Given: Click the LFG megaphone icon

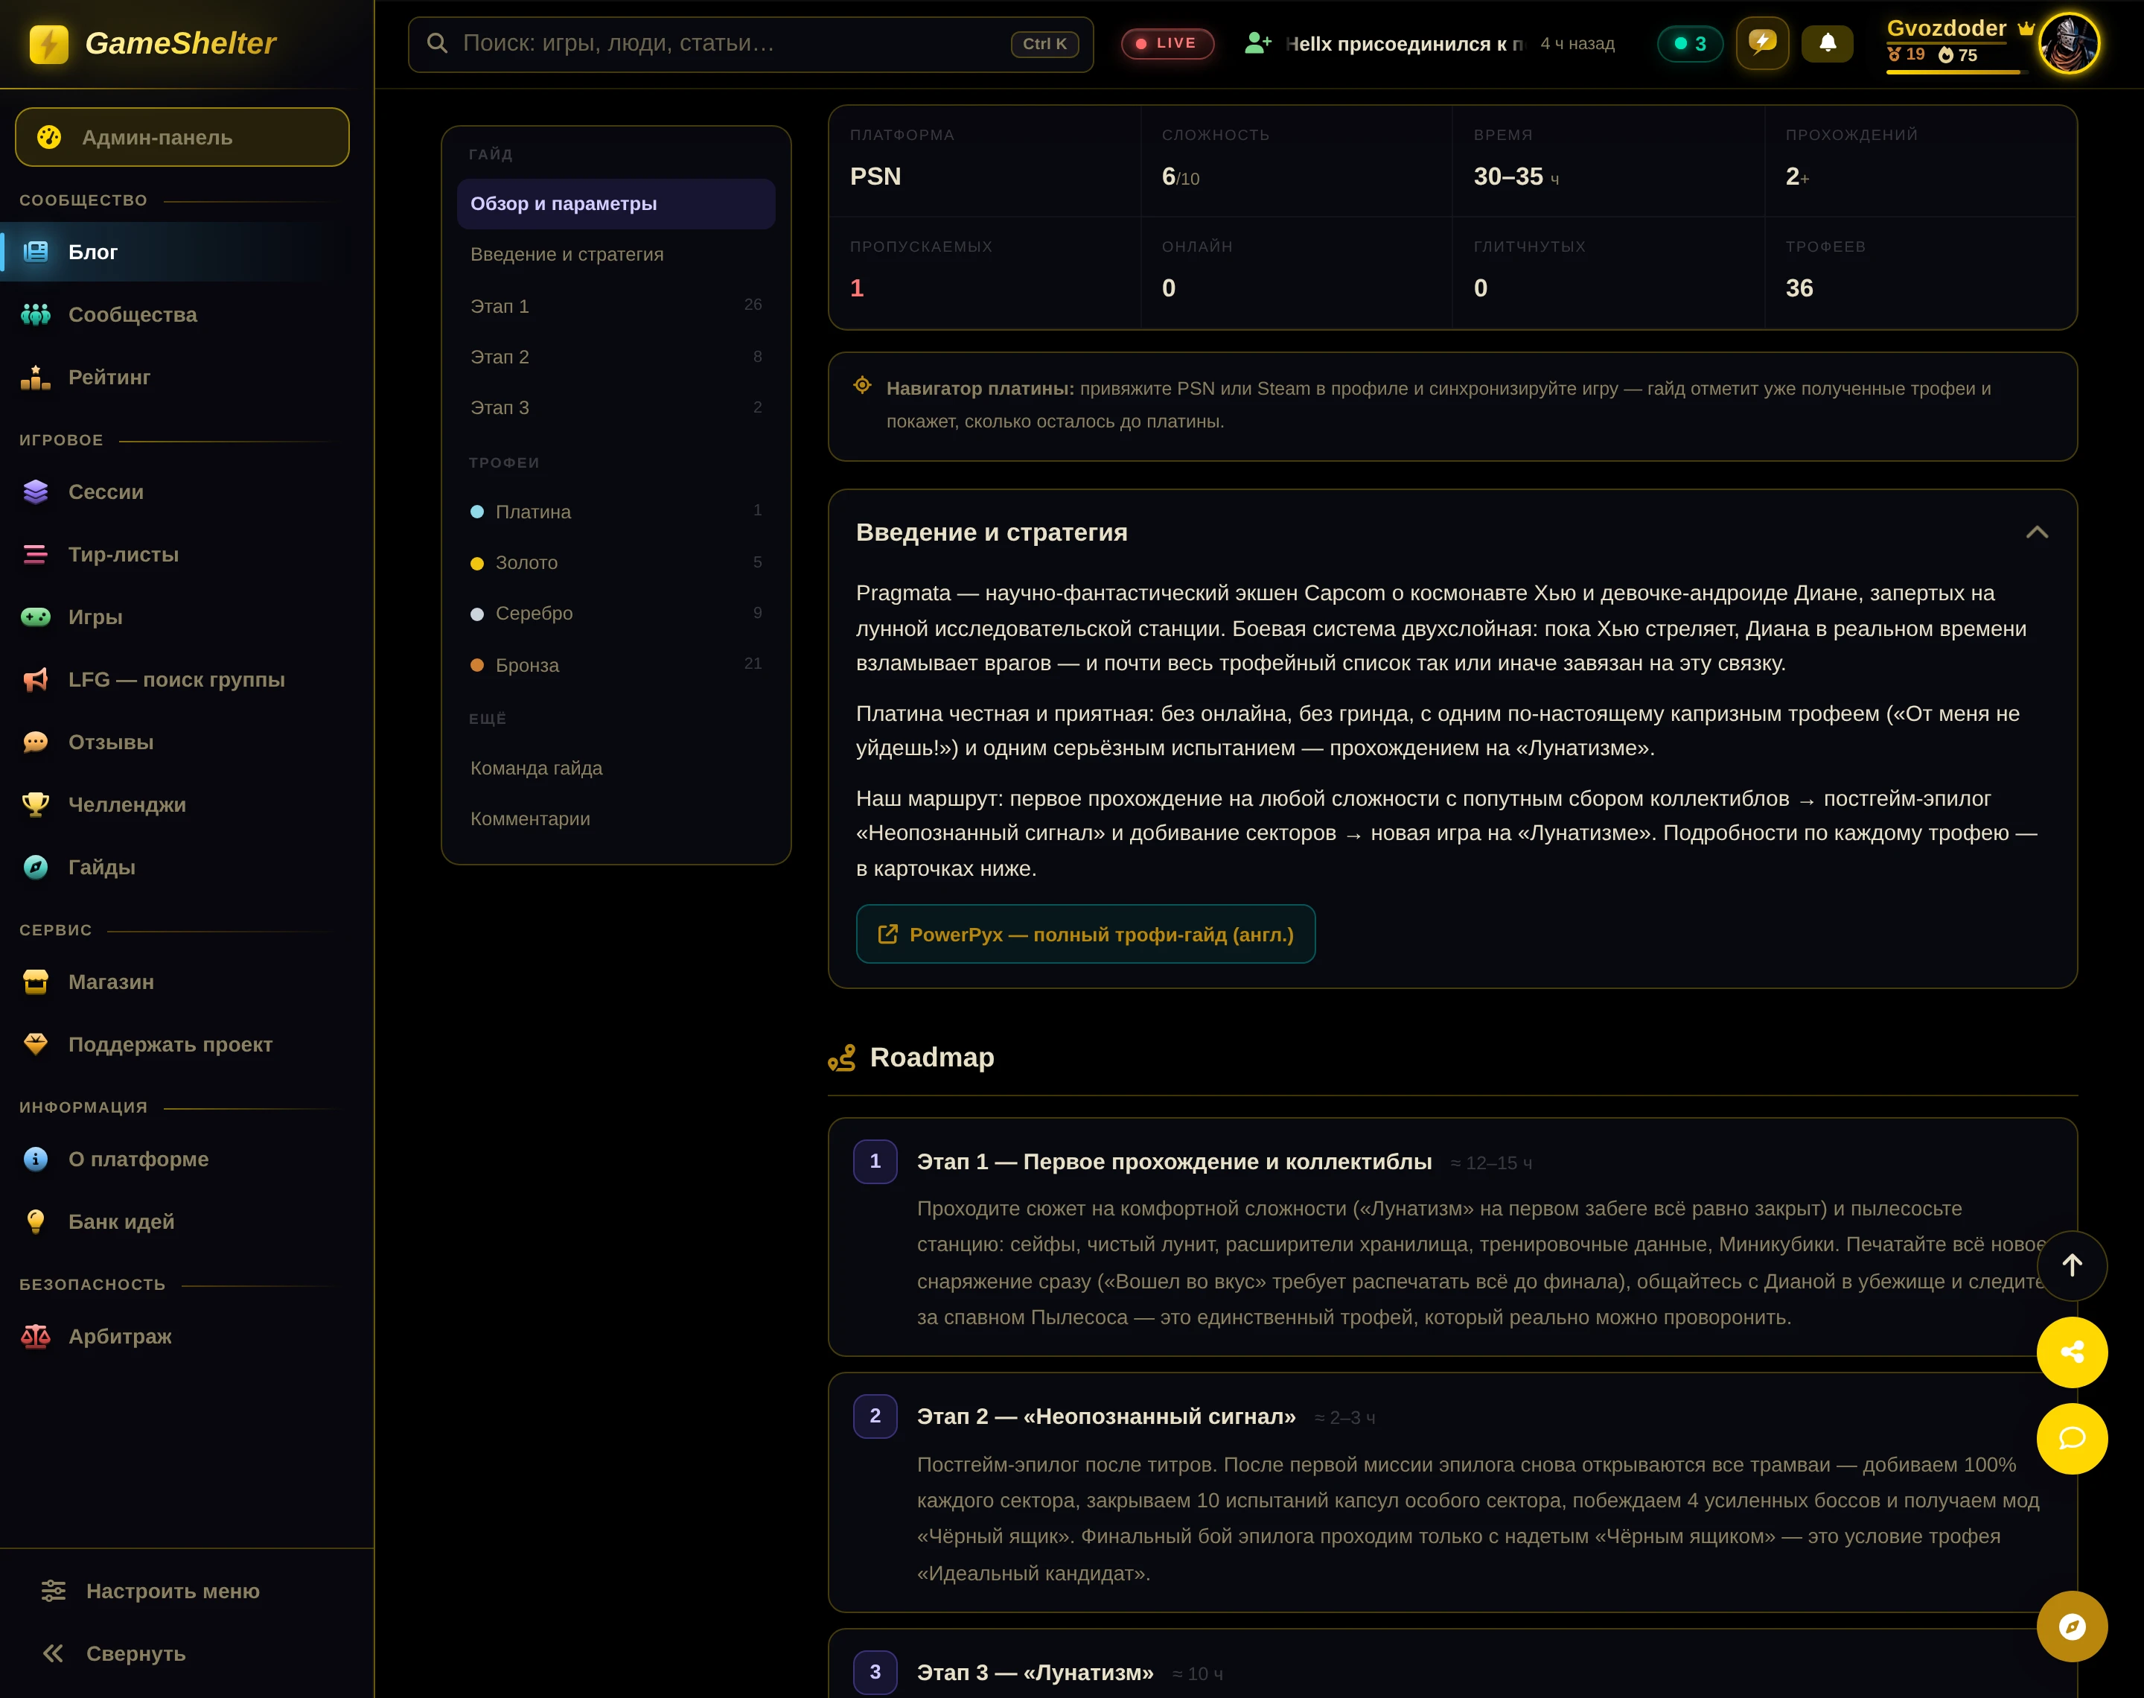Looking at the screenshot, I should coord(36,680).
